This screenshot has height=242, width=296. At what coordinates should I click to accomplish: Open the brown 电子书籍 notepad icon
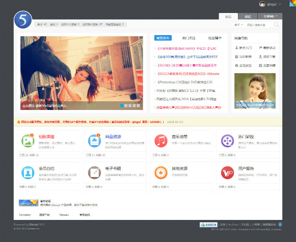coord(94,173)
